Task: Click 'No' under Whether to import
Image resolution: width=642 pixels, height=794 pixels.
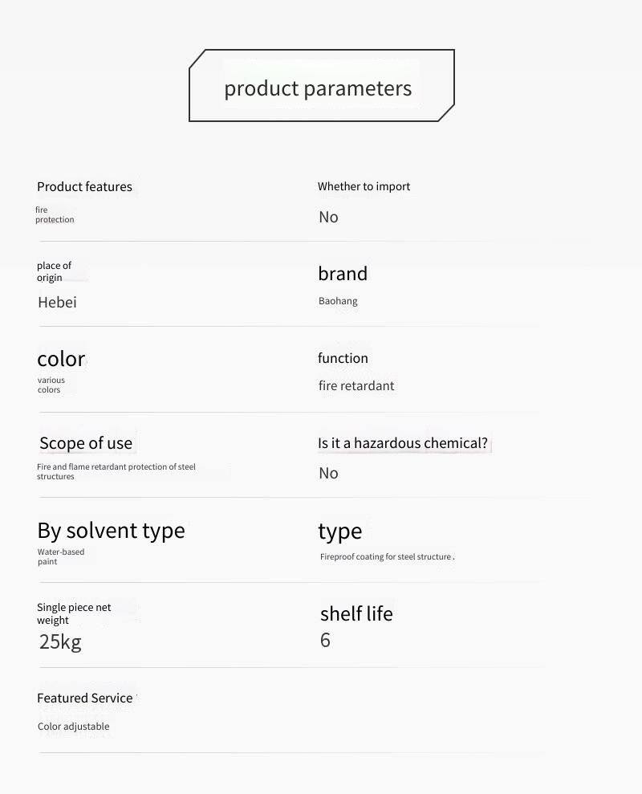Action: pyautogui.click(x=328, y=217)
